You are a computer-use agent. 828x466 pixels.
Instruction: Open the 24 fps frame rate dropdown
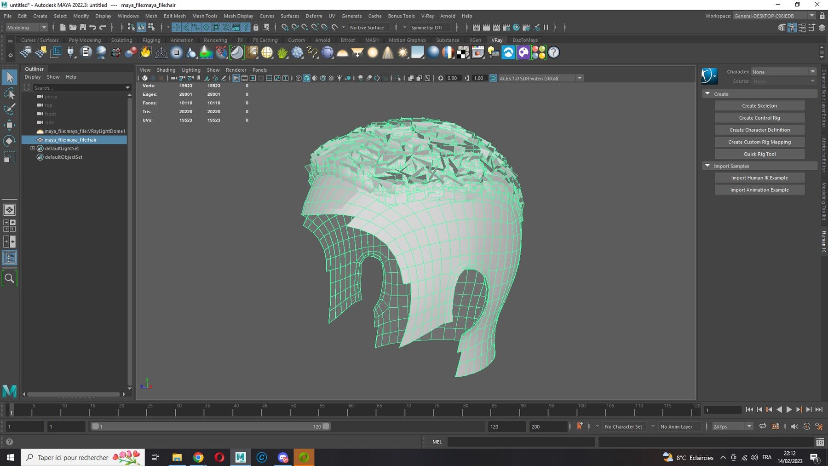click(x=732, y=426)
